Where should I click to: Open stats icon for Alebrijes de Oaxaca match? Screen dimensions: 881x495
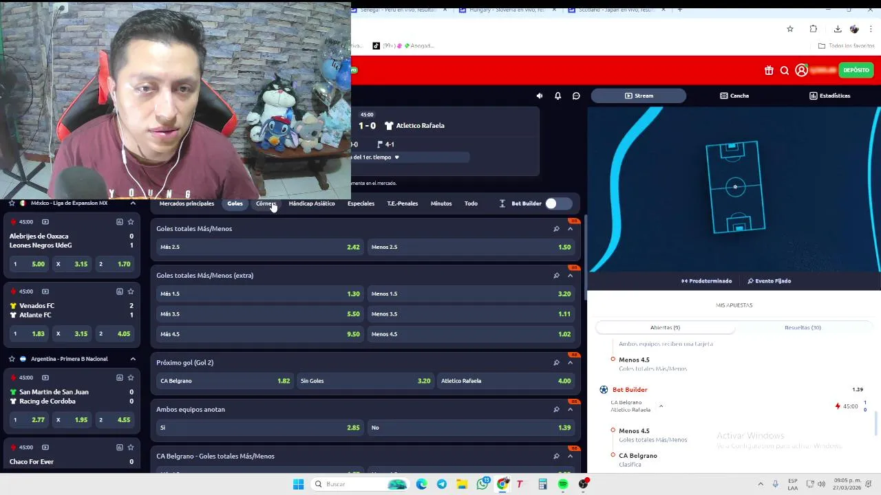pyautogui.click(x=119, y=222)
